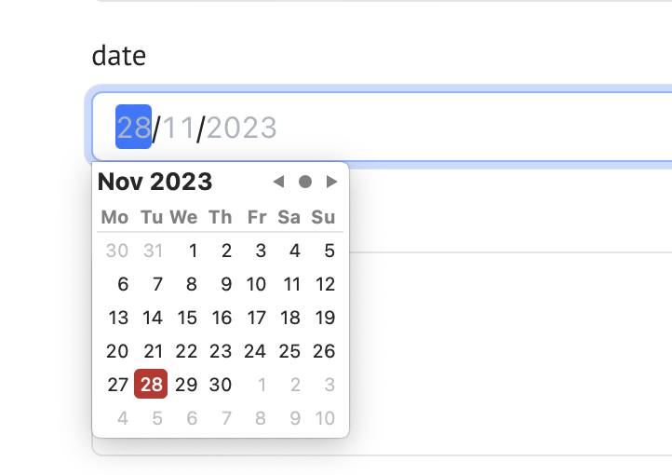
Task: Pick October 31 grayed date
Action: pyautogui.click(x=152, y=251)
